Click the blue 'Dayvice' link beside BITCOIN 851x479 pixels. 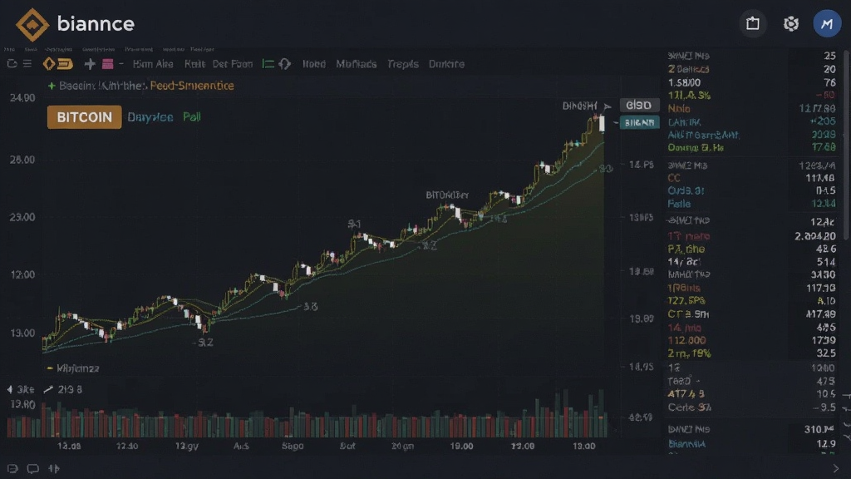pos(150,117)
